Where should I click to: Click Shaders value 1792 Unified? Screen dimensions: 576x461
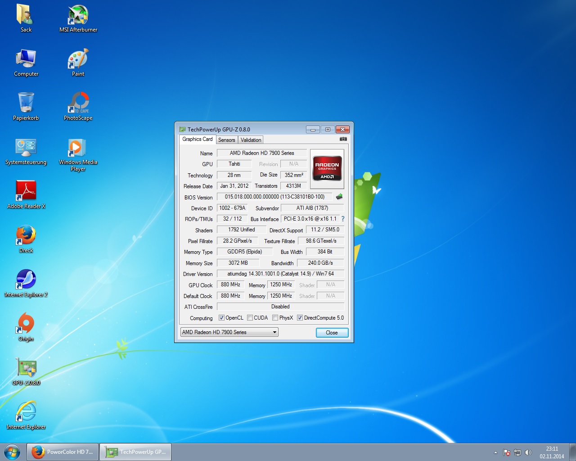[x=241, y=230]
